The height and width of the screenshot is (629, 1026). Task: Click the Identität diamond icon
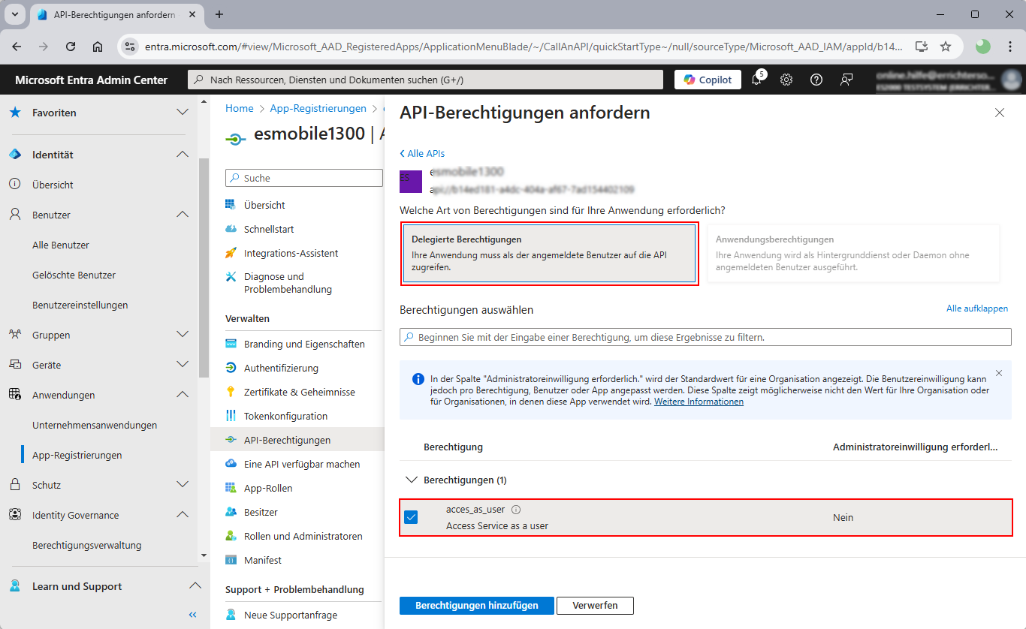click(15, 155)
